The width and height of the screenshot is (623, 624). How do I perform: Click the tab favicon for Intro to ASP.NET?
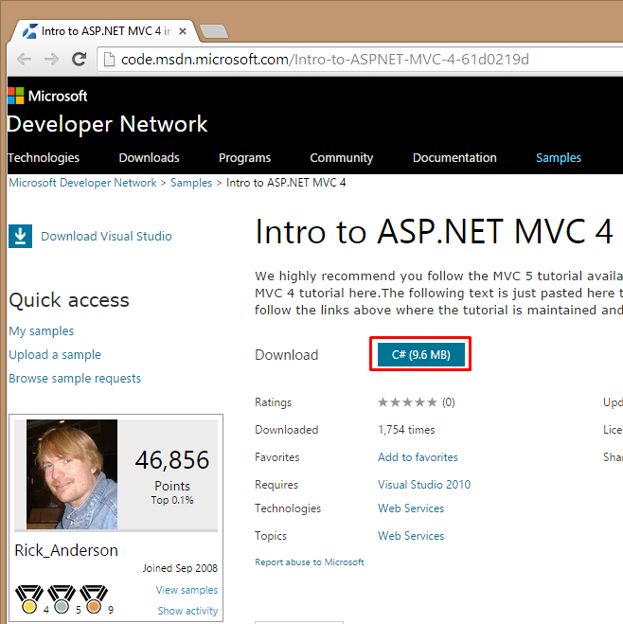pyautogui.click(x=30, y=31)
